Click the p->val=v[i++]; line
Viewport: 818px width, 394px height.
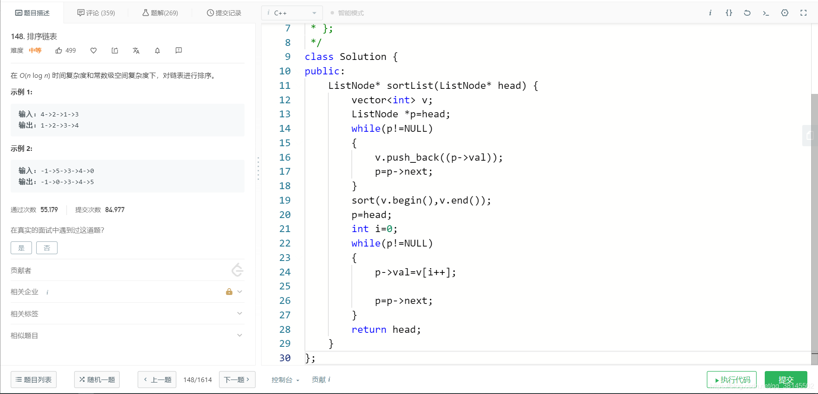415,272
